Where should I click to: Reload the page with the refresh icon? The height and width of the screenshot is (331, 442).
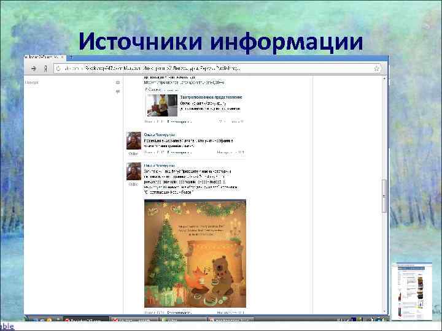tap(58, 69)
